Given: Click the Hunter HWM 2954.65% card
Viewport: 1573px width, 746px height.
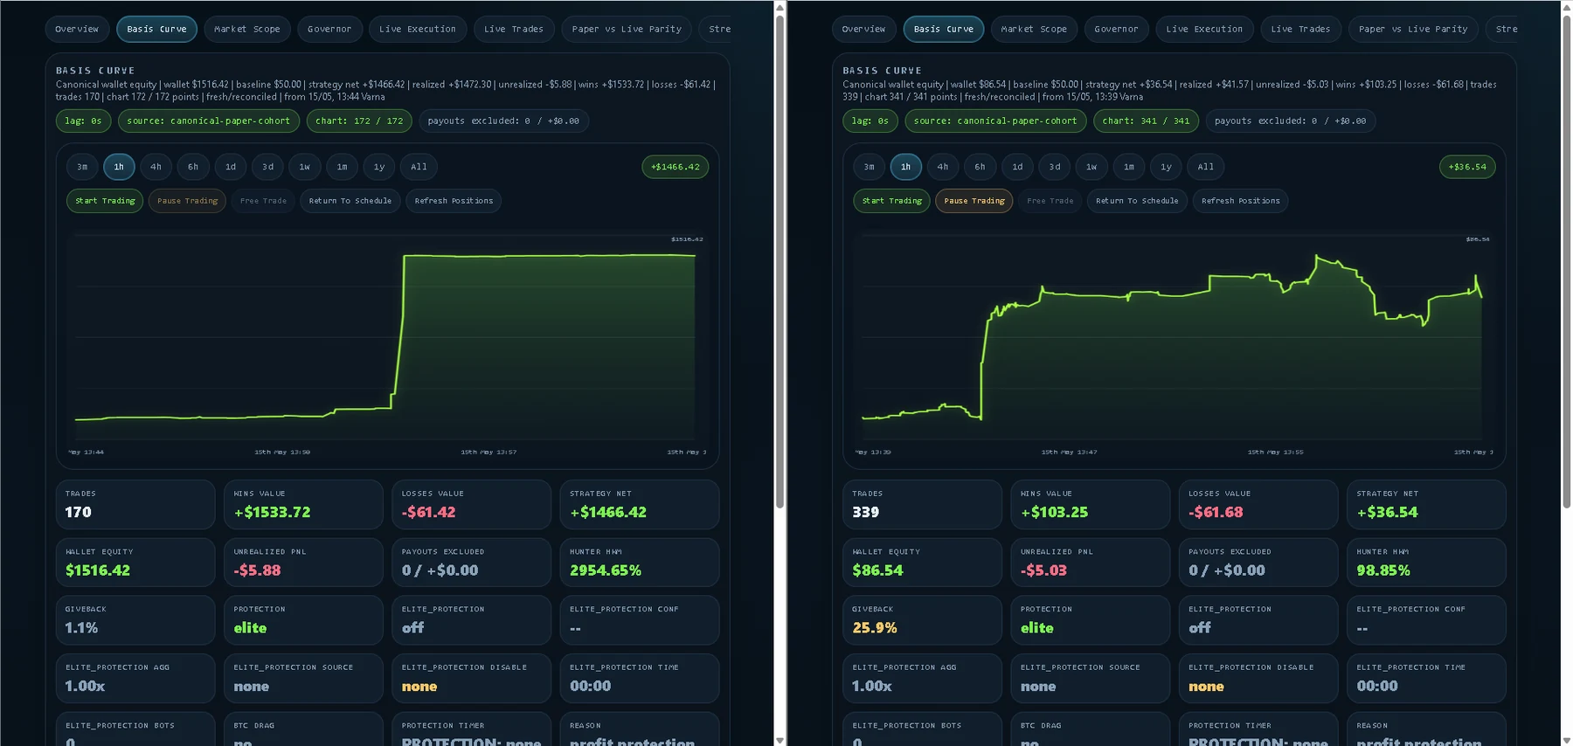Looking at the screenshot, I should click(640, 562).
